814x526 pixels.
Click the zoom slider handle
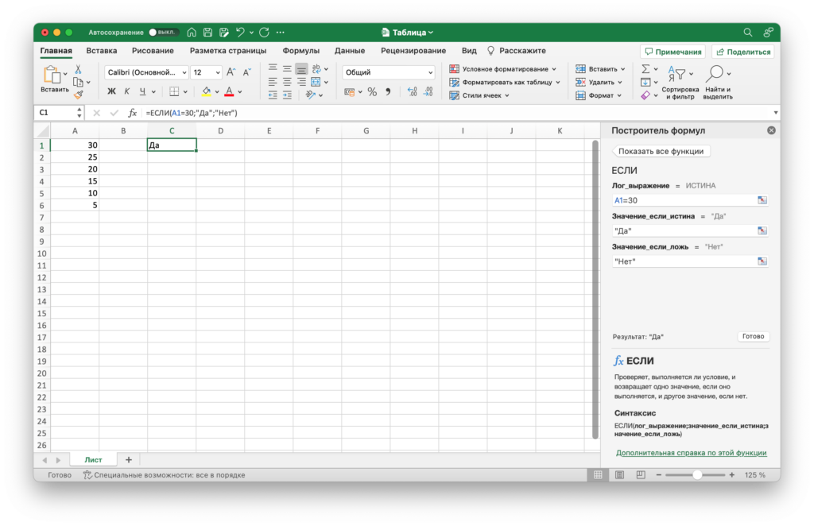coord(697,474)
